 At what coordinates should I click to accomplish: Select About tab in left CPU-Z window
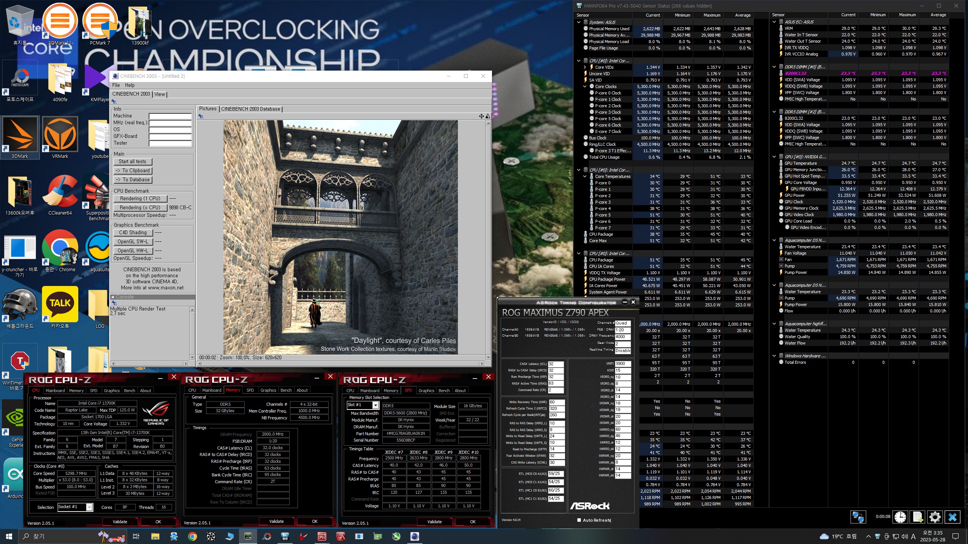click(x=146, y=391)
